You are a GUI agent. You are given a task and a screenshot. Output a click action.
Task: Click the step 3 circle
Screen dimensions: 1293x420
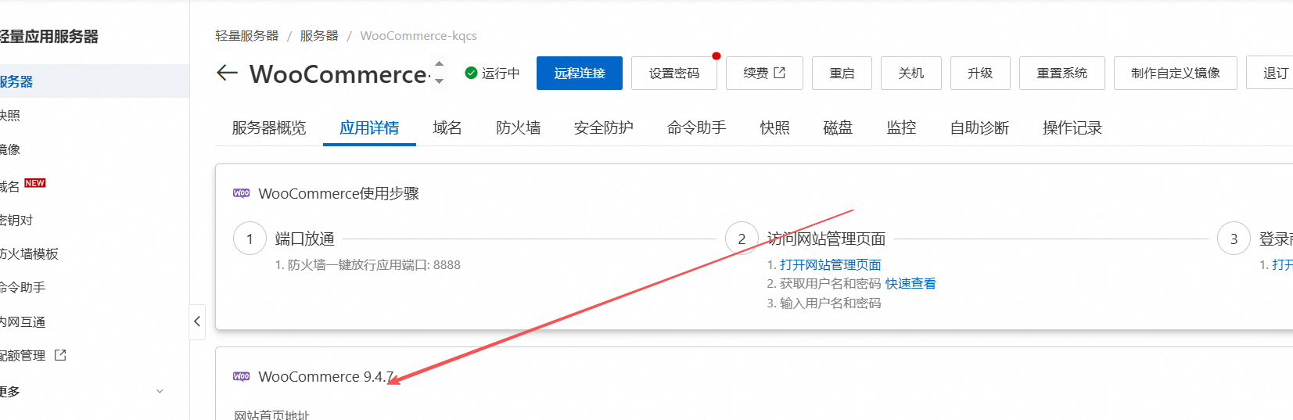click(x=1234, y=239)
